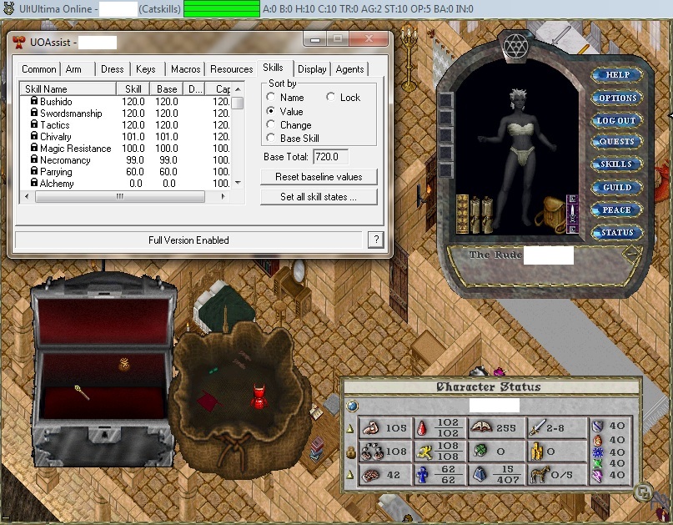Click the virtue hexagram emblem atop paperdoll

pyautogui.click(x=516, y=45)
